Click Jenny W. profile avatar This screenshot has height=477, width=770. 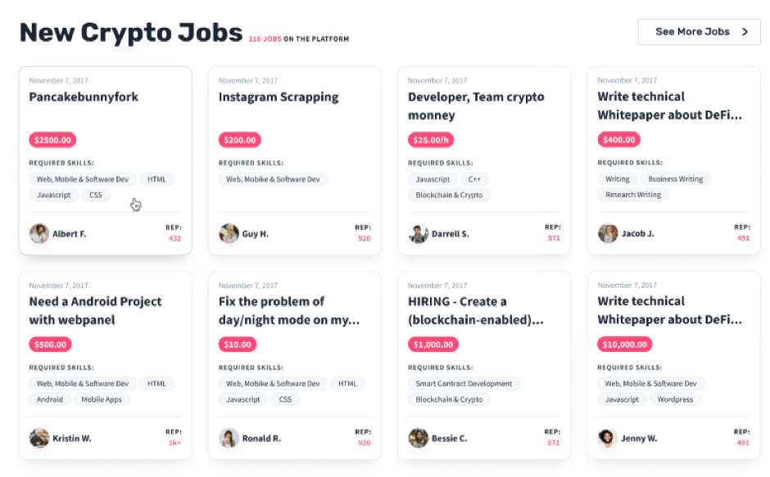tap(608, 438)
